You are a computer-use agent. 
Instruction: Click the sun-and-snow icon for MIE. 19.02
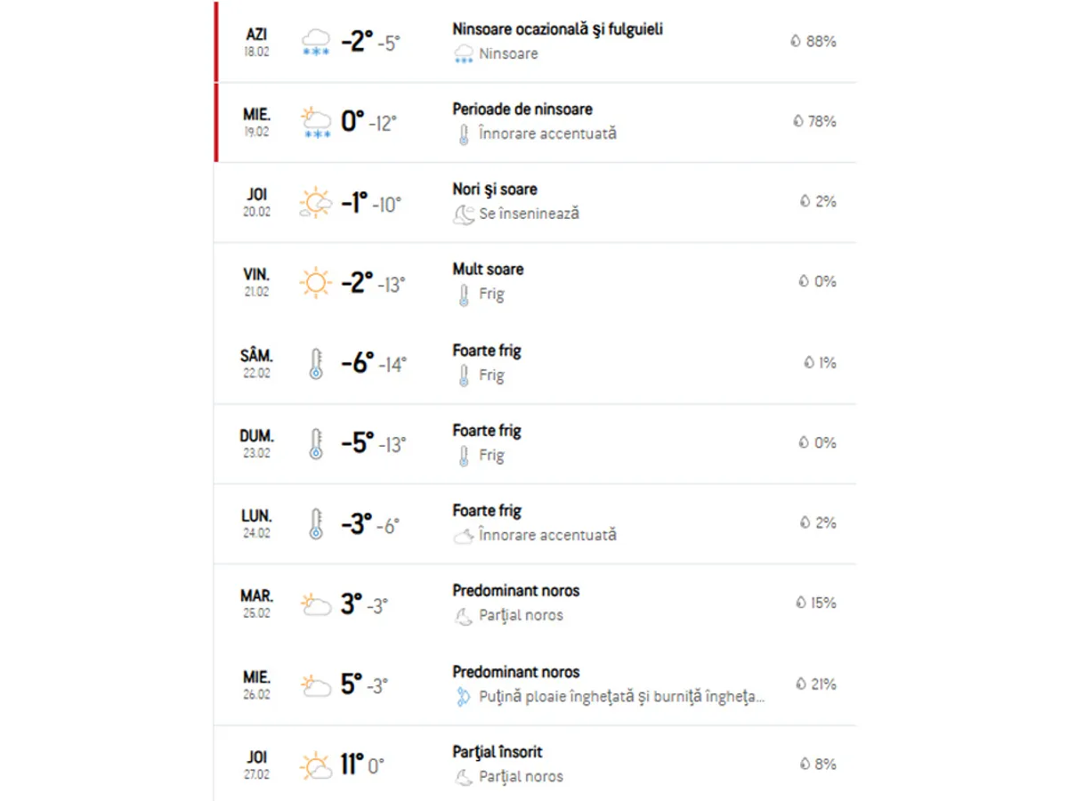tap(315, 122)
